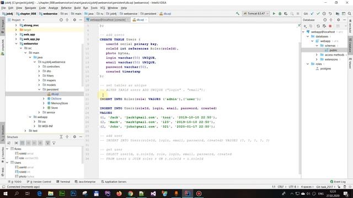
Task: Collapse all in Project panel
Action: 67,20
